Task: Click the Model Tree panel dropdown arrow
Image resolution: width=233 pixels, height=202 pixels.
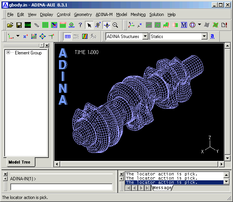Action: click(42, 45)
